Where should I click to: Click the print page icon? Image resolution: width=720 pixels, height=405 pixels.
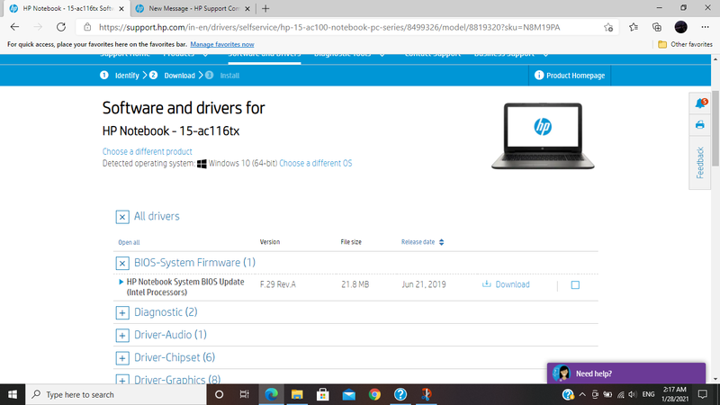click(x=700, y=125)
